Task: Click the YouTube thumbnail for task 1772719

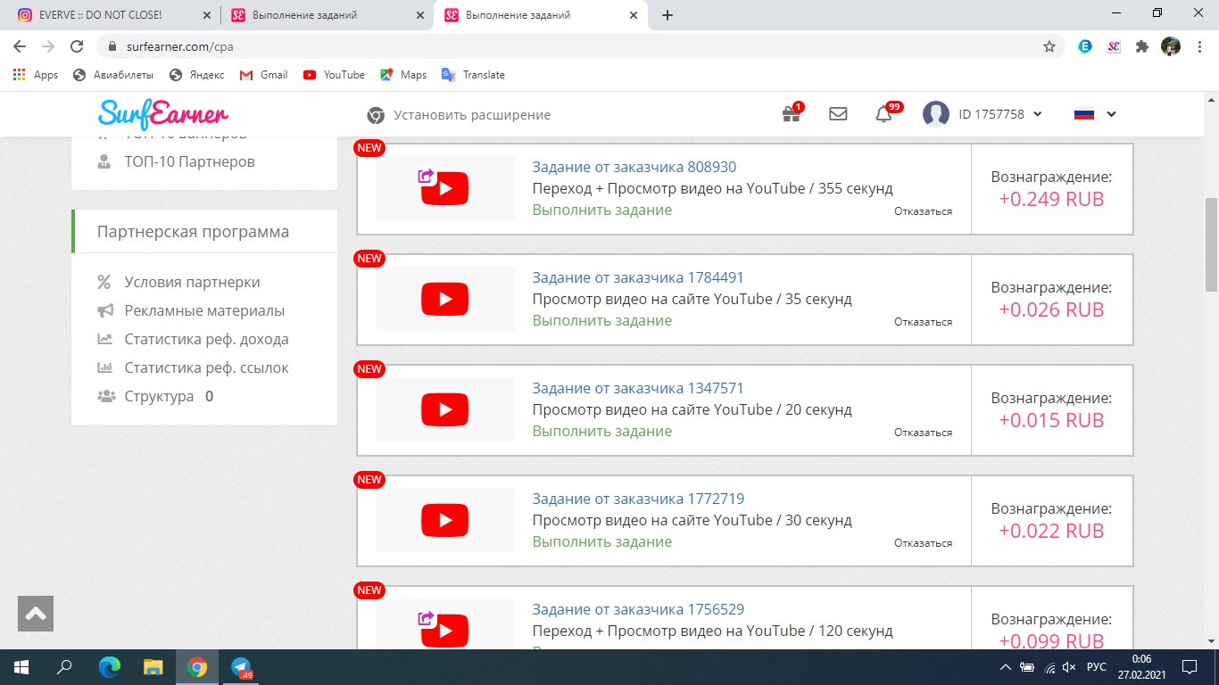Action: [x=445, y=520]
